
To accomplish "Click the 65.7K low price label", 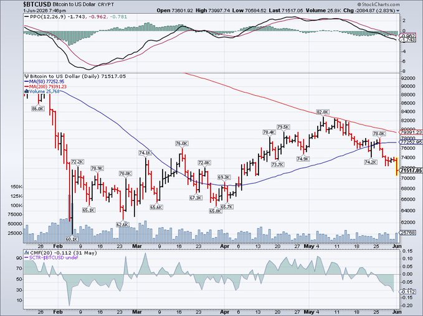I will (227, 207).
